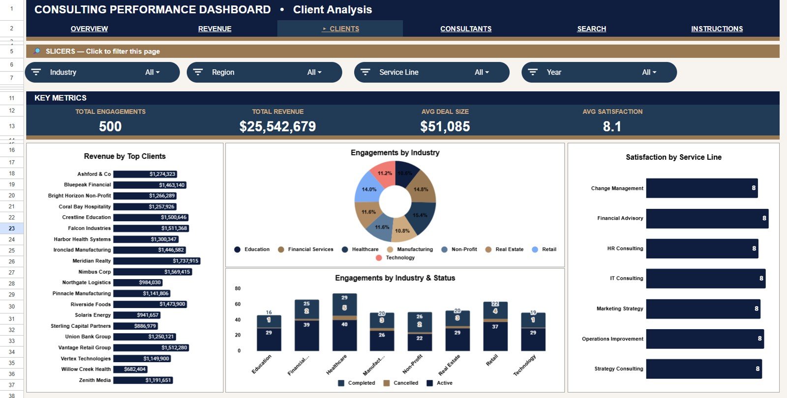This screenshot has width=787, height=398.
Task: Click the Service Line slicer filter icon
Action: pyautogui.click(x=365, y=72)
